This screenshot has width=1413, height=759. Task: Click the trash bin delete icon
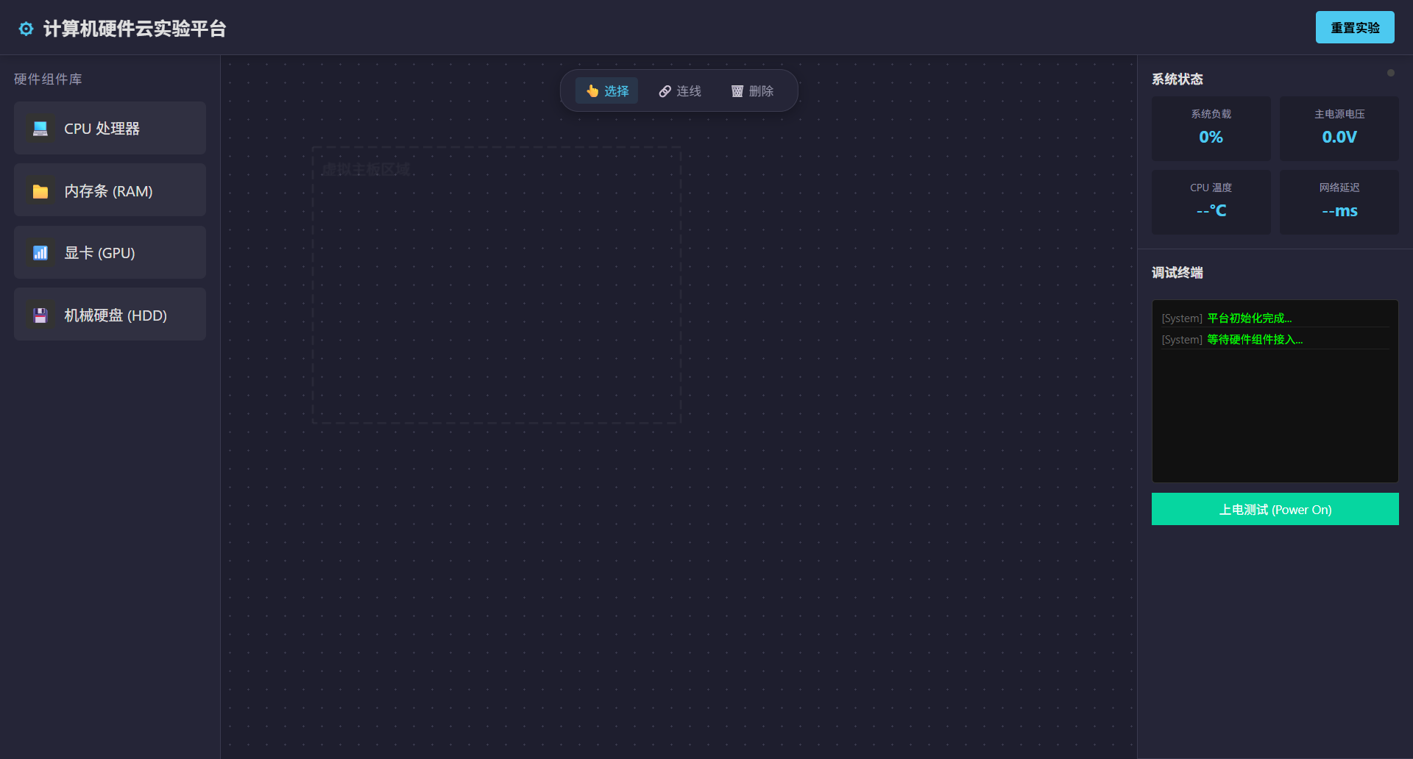pyautogui.click(x=737, y=91)
